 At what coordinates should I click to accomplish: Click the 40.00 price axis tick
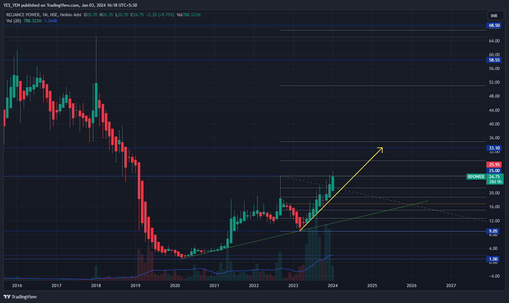(494, 124)
